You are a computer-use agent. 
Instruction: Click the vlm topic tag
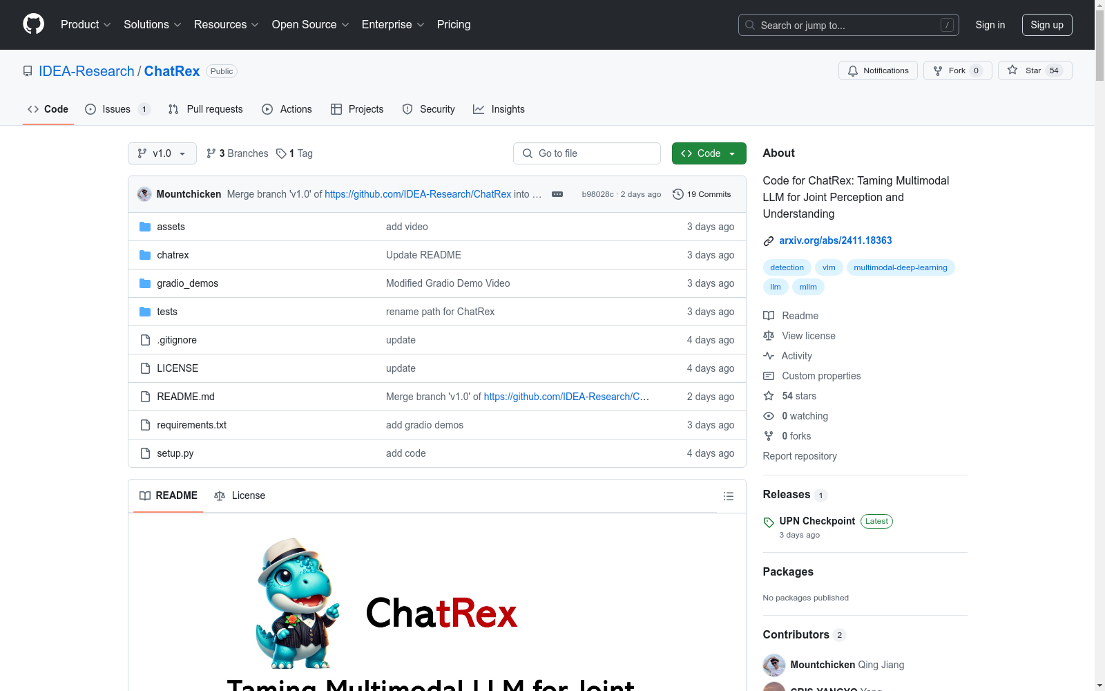[x=829, y=267]
